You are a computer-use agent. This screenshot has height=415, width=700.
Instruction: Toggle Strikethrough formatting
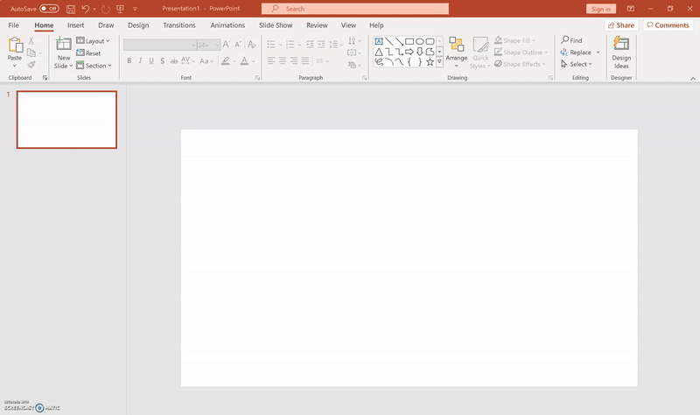pyautogui.click(x=174, y=60)
